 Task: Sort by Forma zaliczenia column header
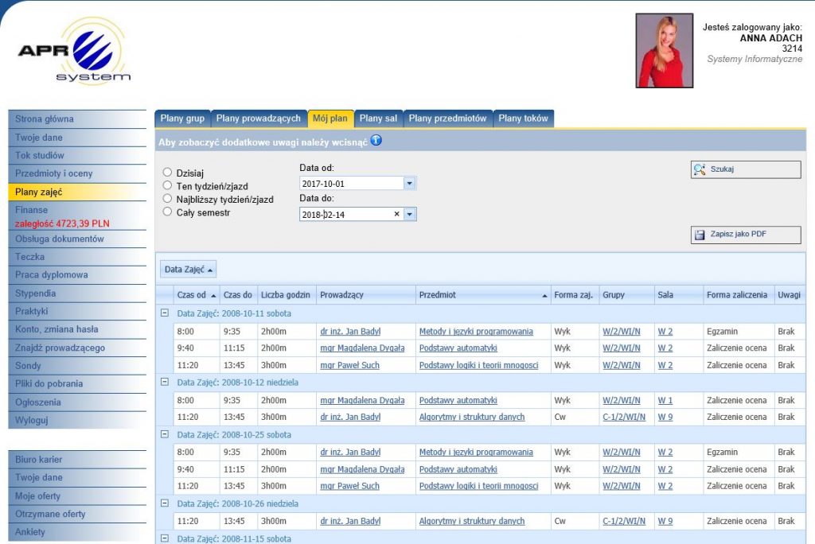point(739,294)
